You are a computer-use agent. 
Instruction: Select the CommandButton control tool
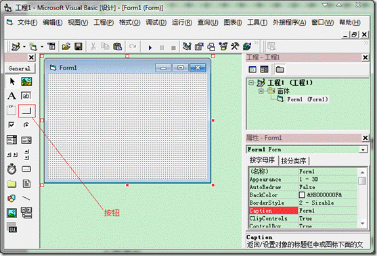click(26, 111)
